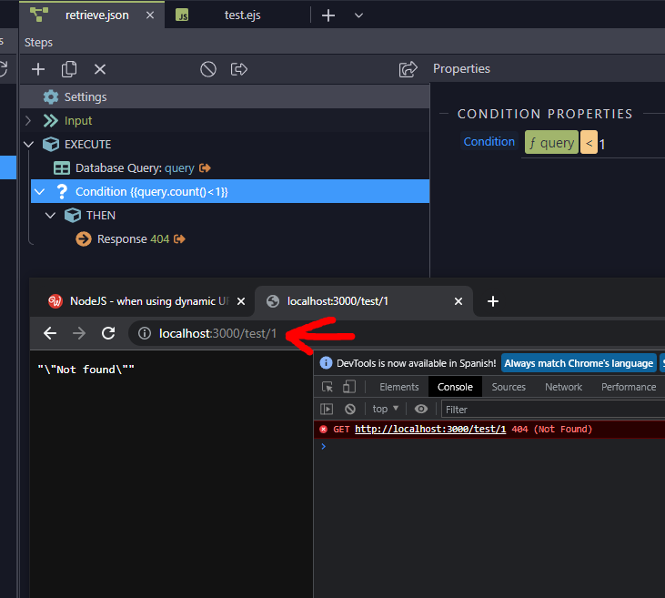Open the Network DevTools tab
The image size is (665, 598).
(564, 387)
